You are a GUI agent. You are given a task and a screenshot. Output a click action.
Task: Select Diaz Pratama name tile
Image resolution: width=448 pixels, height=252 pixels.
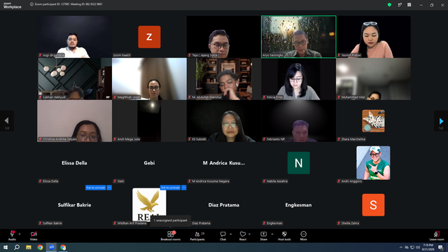pyautogui.click(x=224, y=205)
